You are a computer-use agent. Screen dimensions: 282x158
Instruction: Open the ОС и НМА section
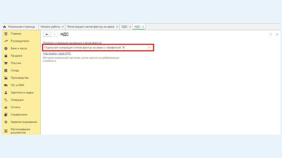click(17, 85)
